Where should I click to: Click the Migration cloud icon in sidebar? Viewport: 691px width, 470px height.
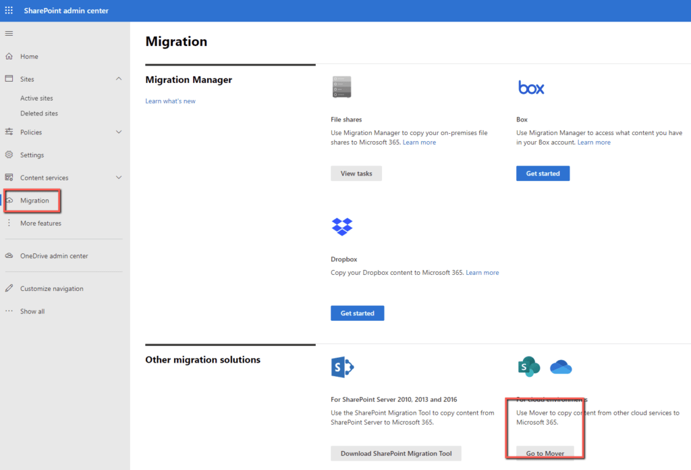click(9, 200)
